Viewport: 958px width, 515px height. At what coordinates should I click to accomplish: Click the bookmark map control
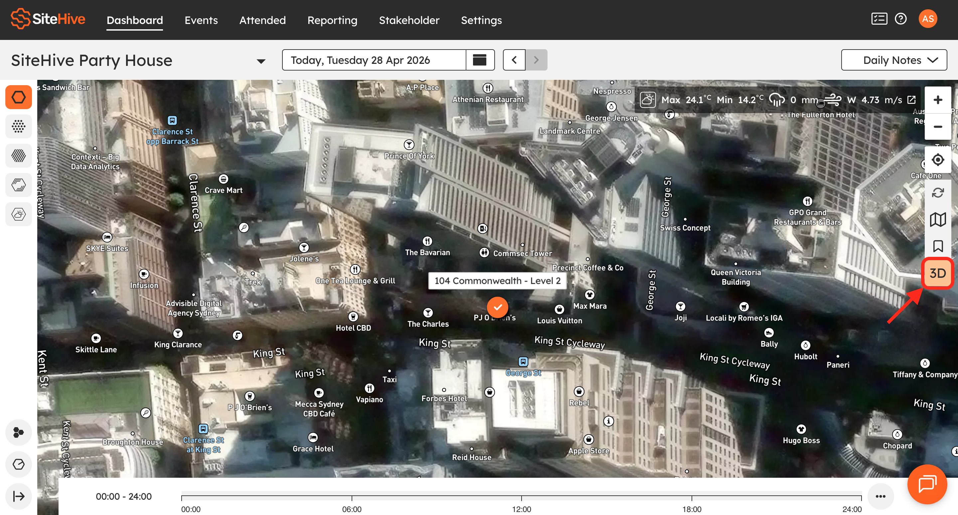tap(938, 246)
